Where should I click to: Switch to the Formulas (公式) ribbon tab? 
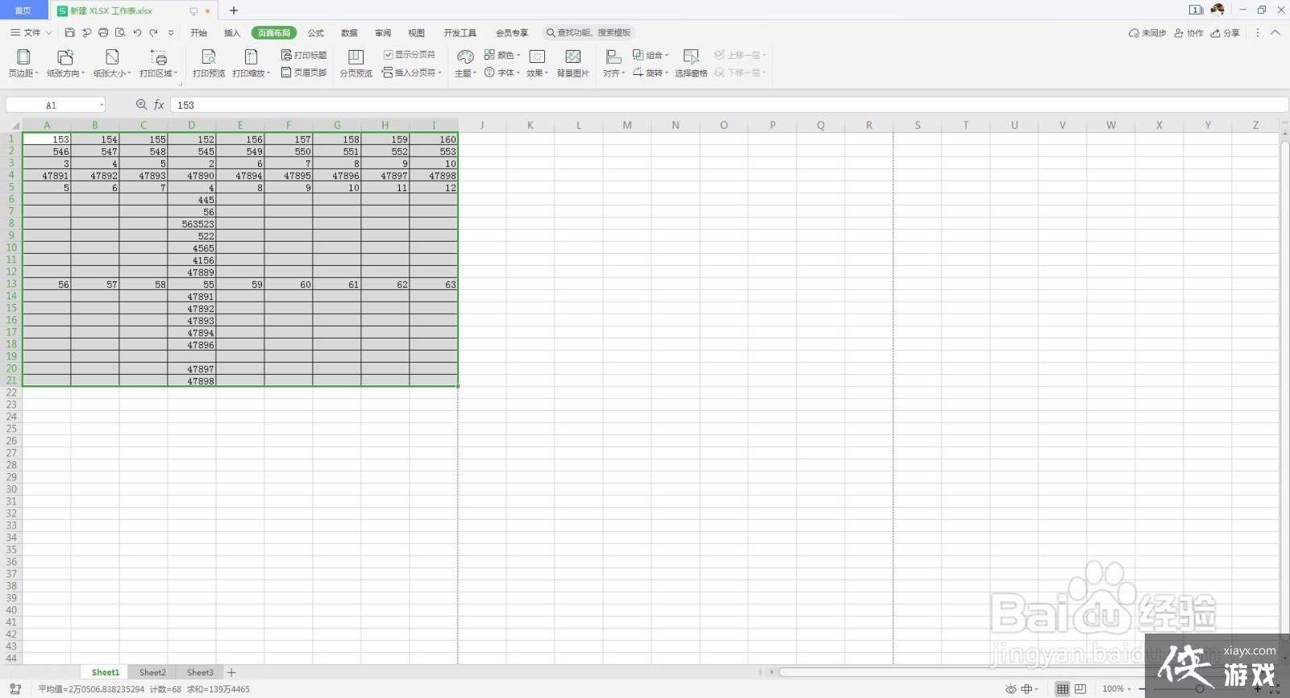tap(316, 33)
